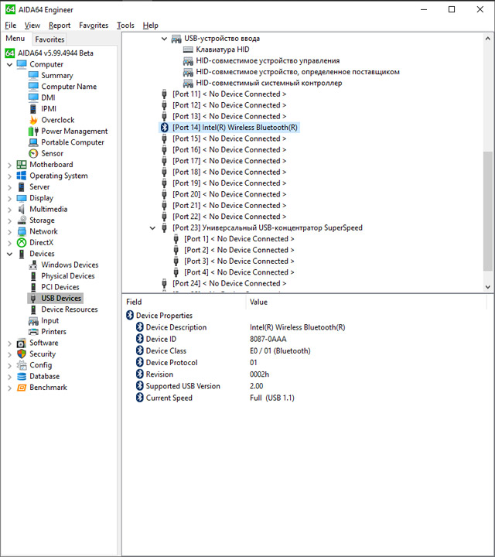The width and height of the screenshot is (495, 557).
Task: Click the Software icon in the tree
Action: (x=22, y=343)
